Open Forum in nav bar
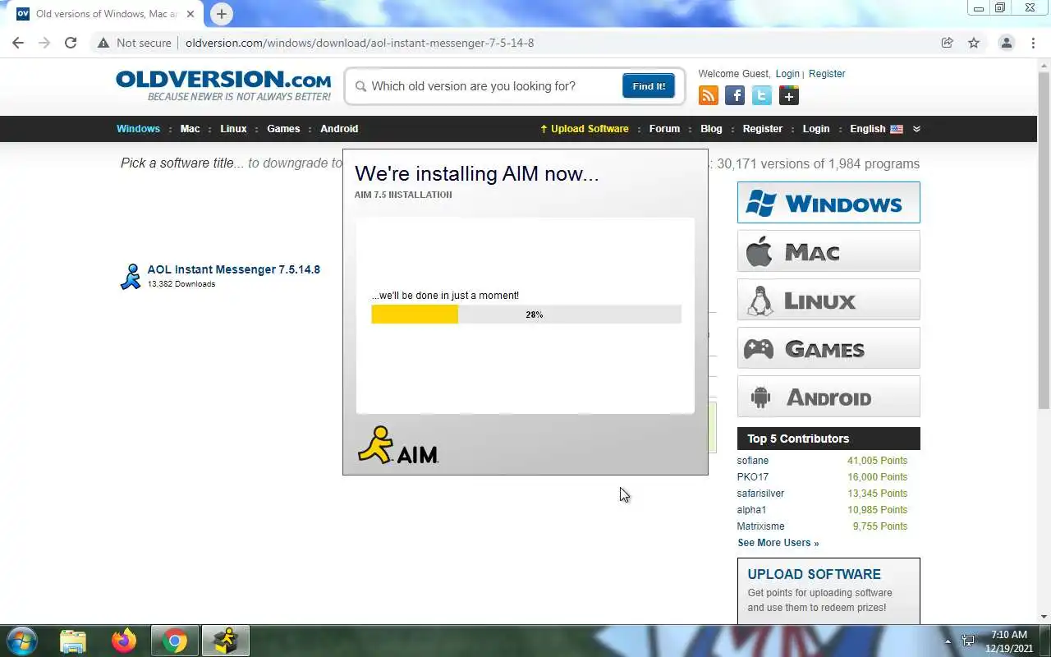1051x657 pixels. [x=664, y=129]
